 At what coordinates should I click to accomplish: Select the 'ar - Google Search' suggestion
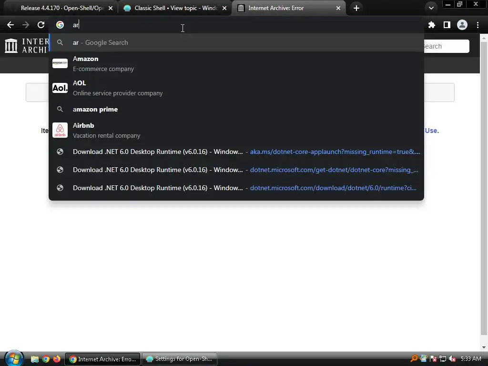pos(236,42)
